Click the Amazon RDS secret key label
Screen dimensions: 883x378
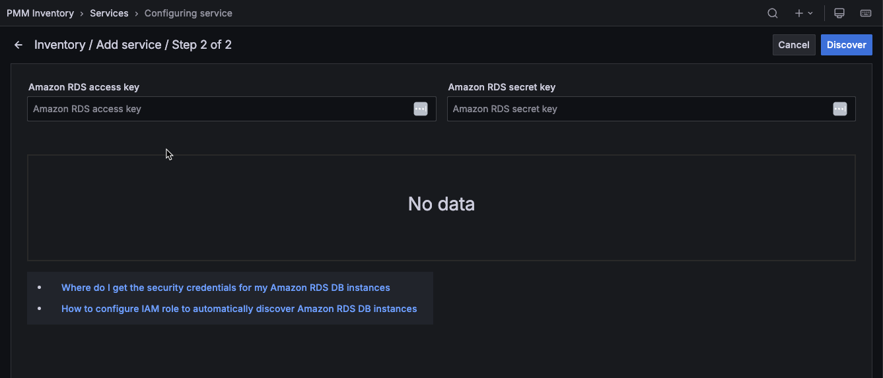(502, 87)
